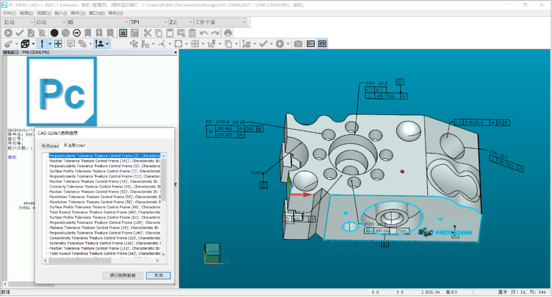Click the scissors cut icon

pyautogui.click(x=148, y=33)
